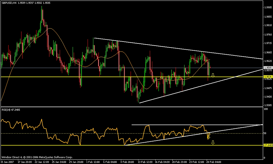Screen dimensions: 273x164
Task: Click the 1.9905 price axis label
Action: click(268, 7)
